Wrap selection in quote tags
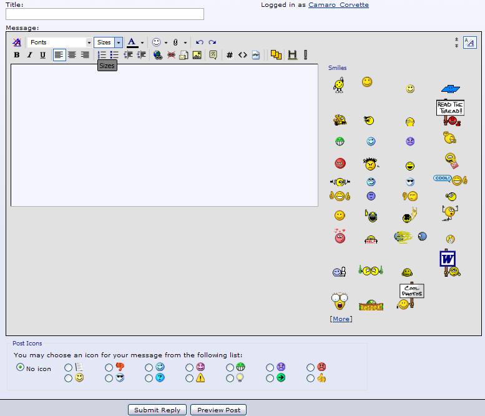Image resolution: width=485 pixels, height=416 pixels. click(x=213, y=55)
